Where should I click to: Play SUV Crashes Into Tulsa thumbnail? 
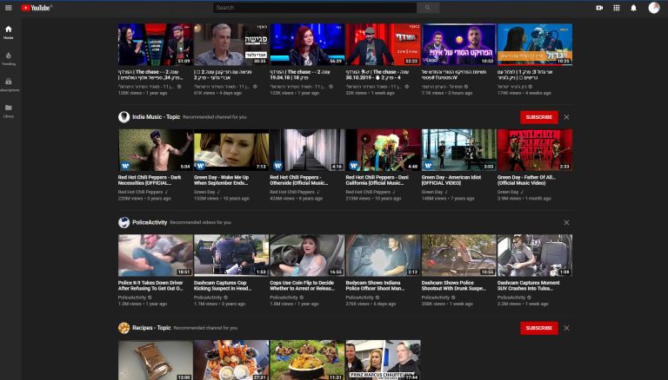(x=535, y=255)
